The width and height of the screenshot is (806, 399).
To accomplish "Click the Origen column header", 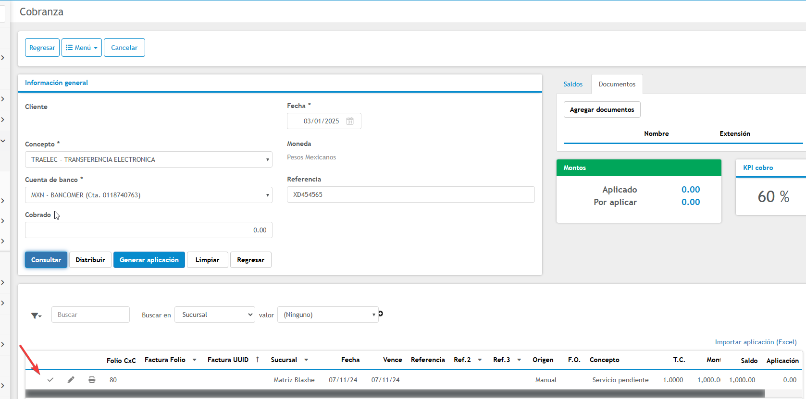I will coord(543,360).
